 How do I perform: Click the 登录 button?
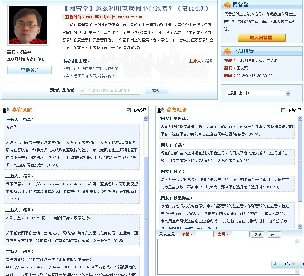click(258, 234)
